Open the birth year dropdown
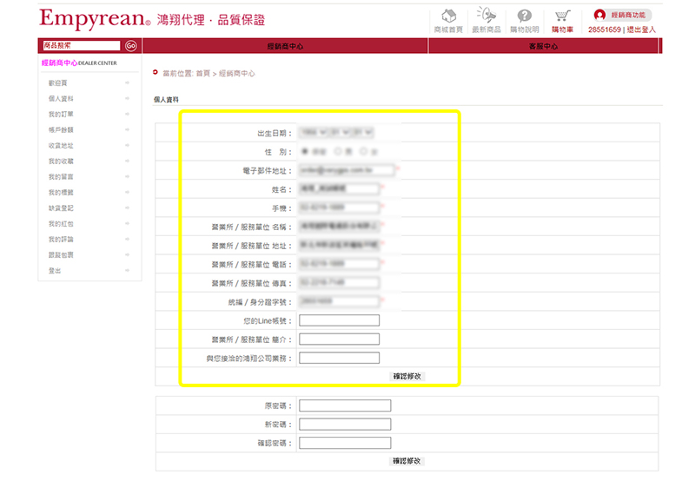The width and height of the screenshot is (695, 481). [314, 133]
